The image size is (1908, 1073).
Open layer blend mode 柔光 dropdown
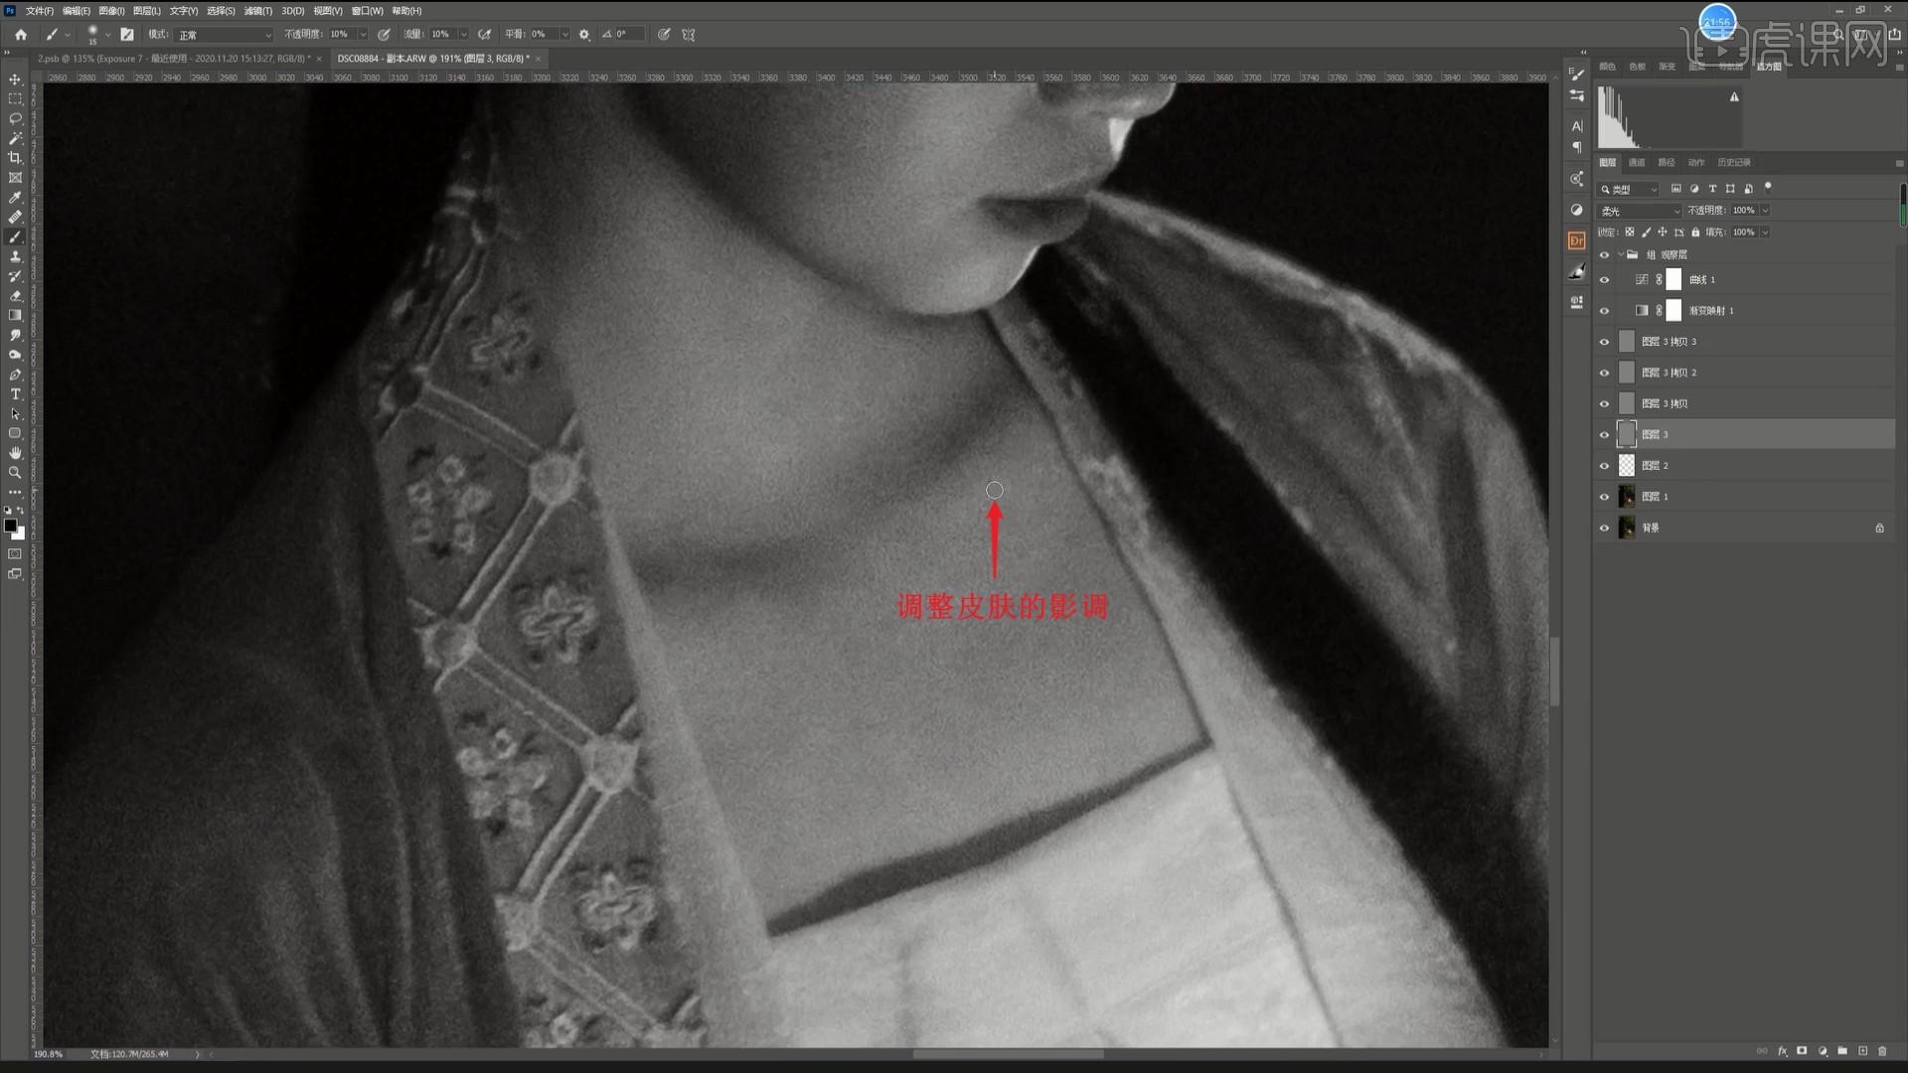pos(1639,211)
